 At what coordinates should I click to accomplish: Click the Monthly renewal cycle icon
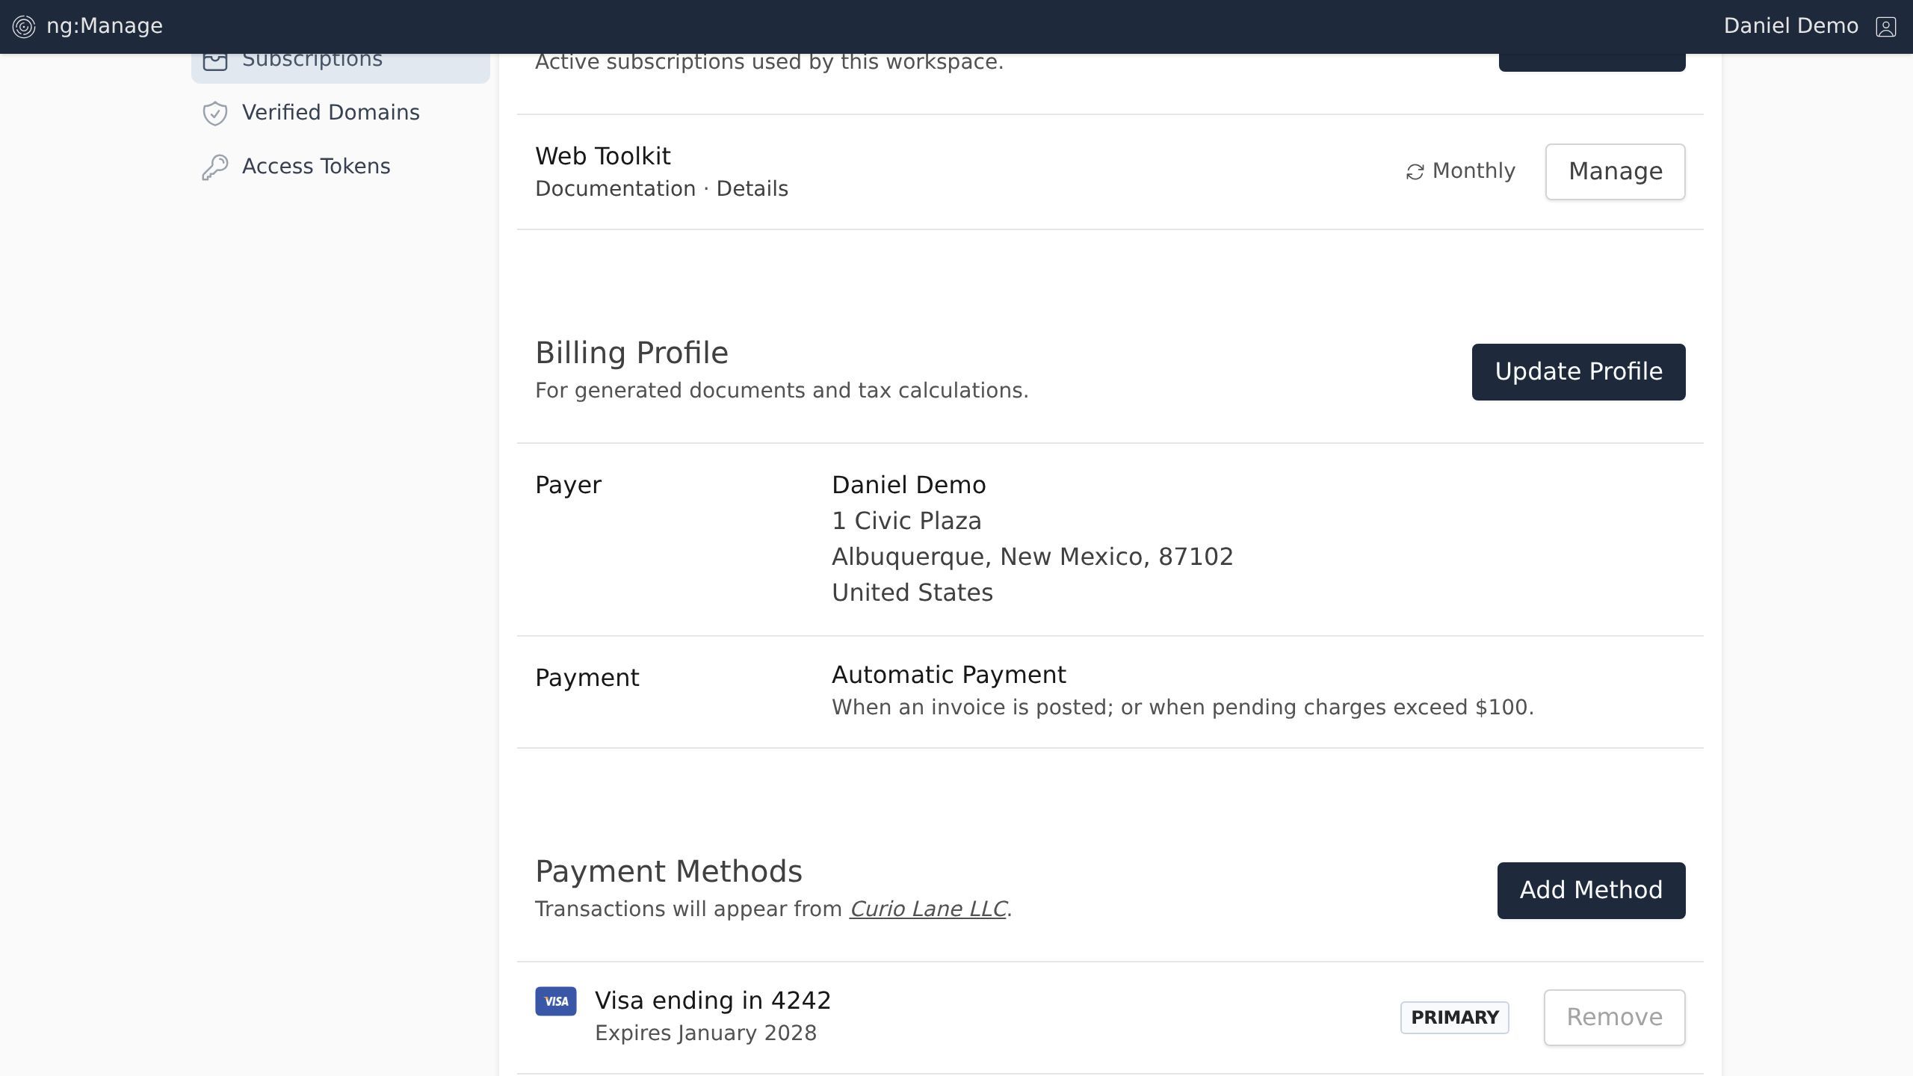pyautogui.click(x=1415, y=172)
